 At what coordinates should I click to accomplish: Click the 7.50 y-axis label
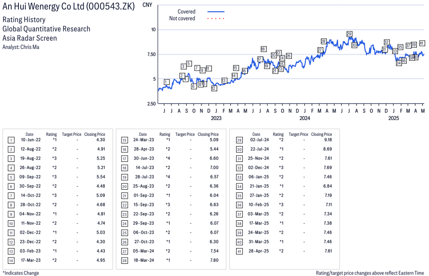pyautogui.click(x=151, y=54)
